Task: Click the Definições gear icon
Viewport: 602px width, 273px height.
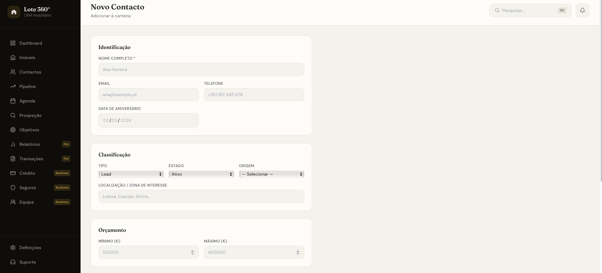Action: [13, 248]
